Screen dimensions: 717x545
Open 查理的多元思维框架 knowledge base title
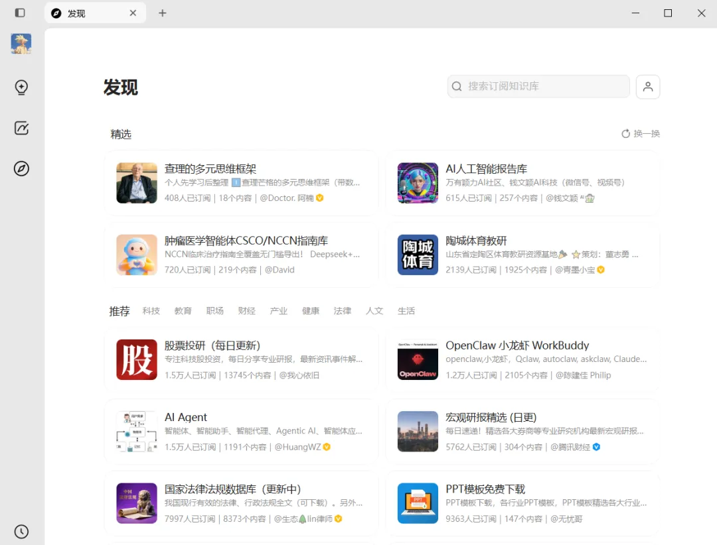point(210,169)
